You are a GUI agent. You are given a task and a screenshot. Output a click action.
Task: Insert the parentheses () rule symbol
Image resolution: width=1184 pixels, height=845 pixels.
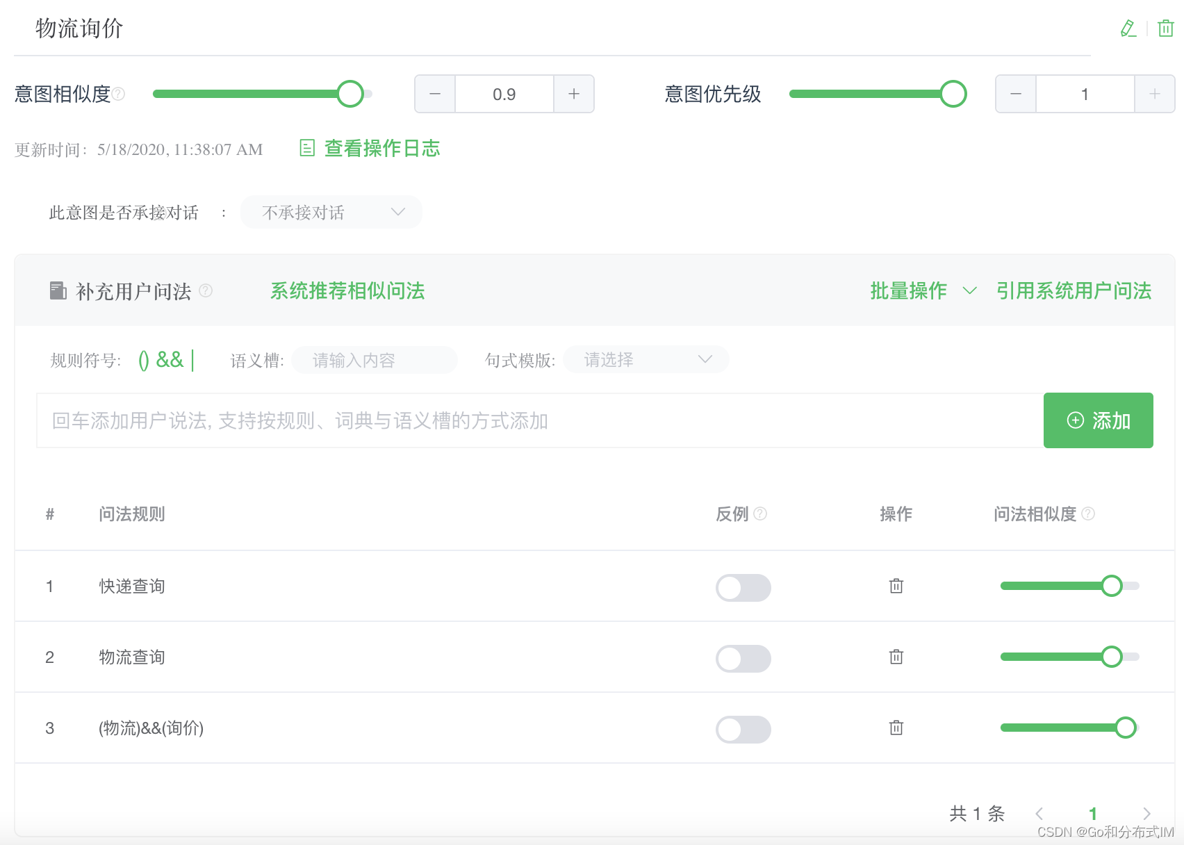pos(144,360)
